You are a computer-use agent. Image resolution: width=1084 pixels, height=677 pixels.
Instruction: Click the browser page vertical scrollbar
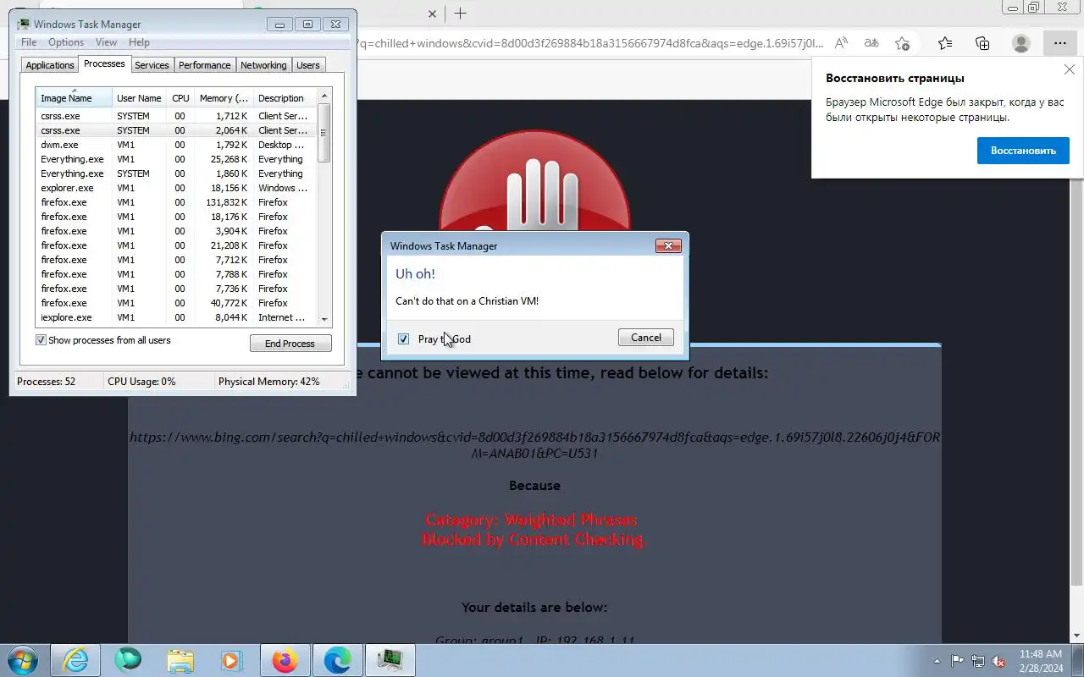click(1077, 381)
